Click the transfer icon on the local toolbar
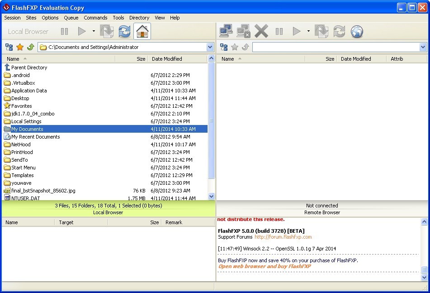 click(107, 31)
